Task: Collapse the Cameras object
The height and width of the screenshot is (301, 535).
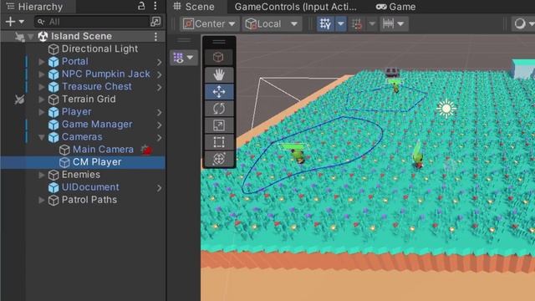Action: click(x=42, y=137)
